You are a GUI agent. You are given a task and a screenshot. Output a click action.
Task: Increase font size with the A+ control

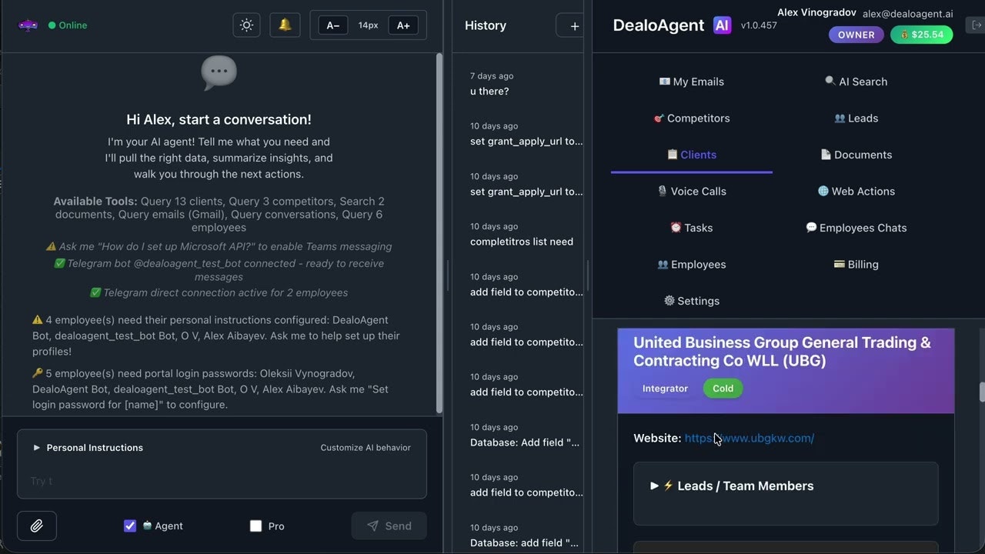[x=403, y=25]
